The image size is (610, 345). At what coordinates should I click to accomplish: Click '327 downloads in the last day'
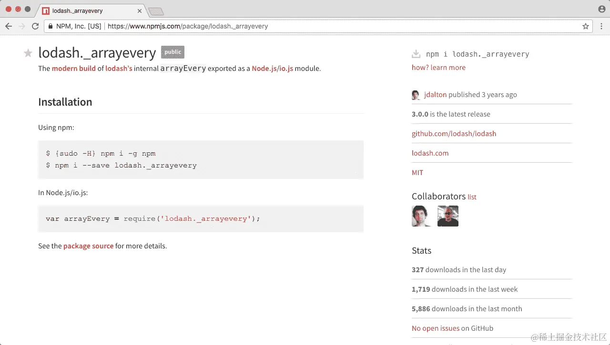pos(459,270)
